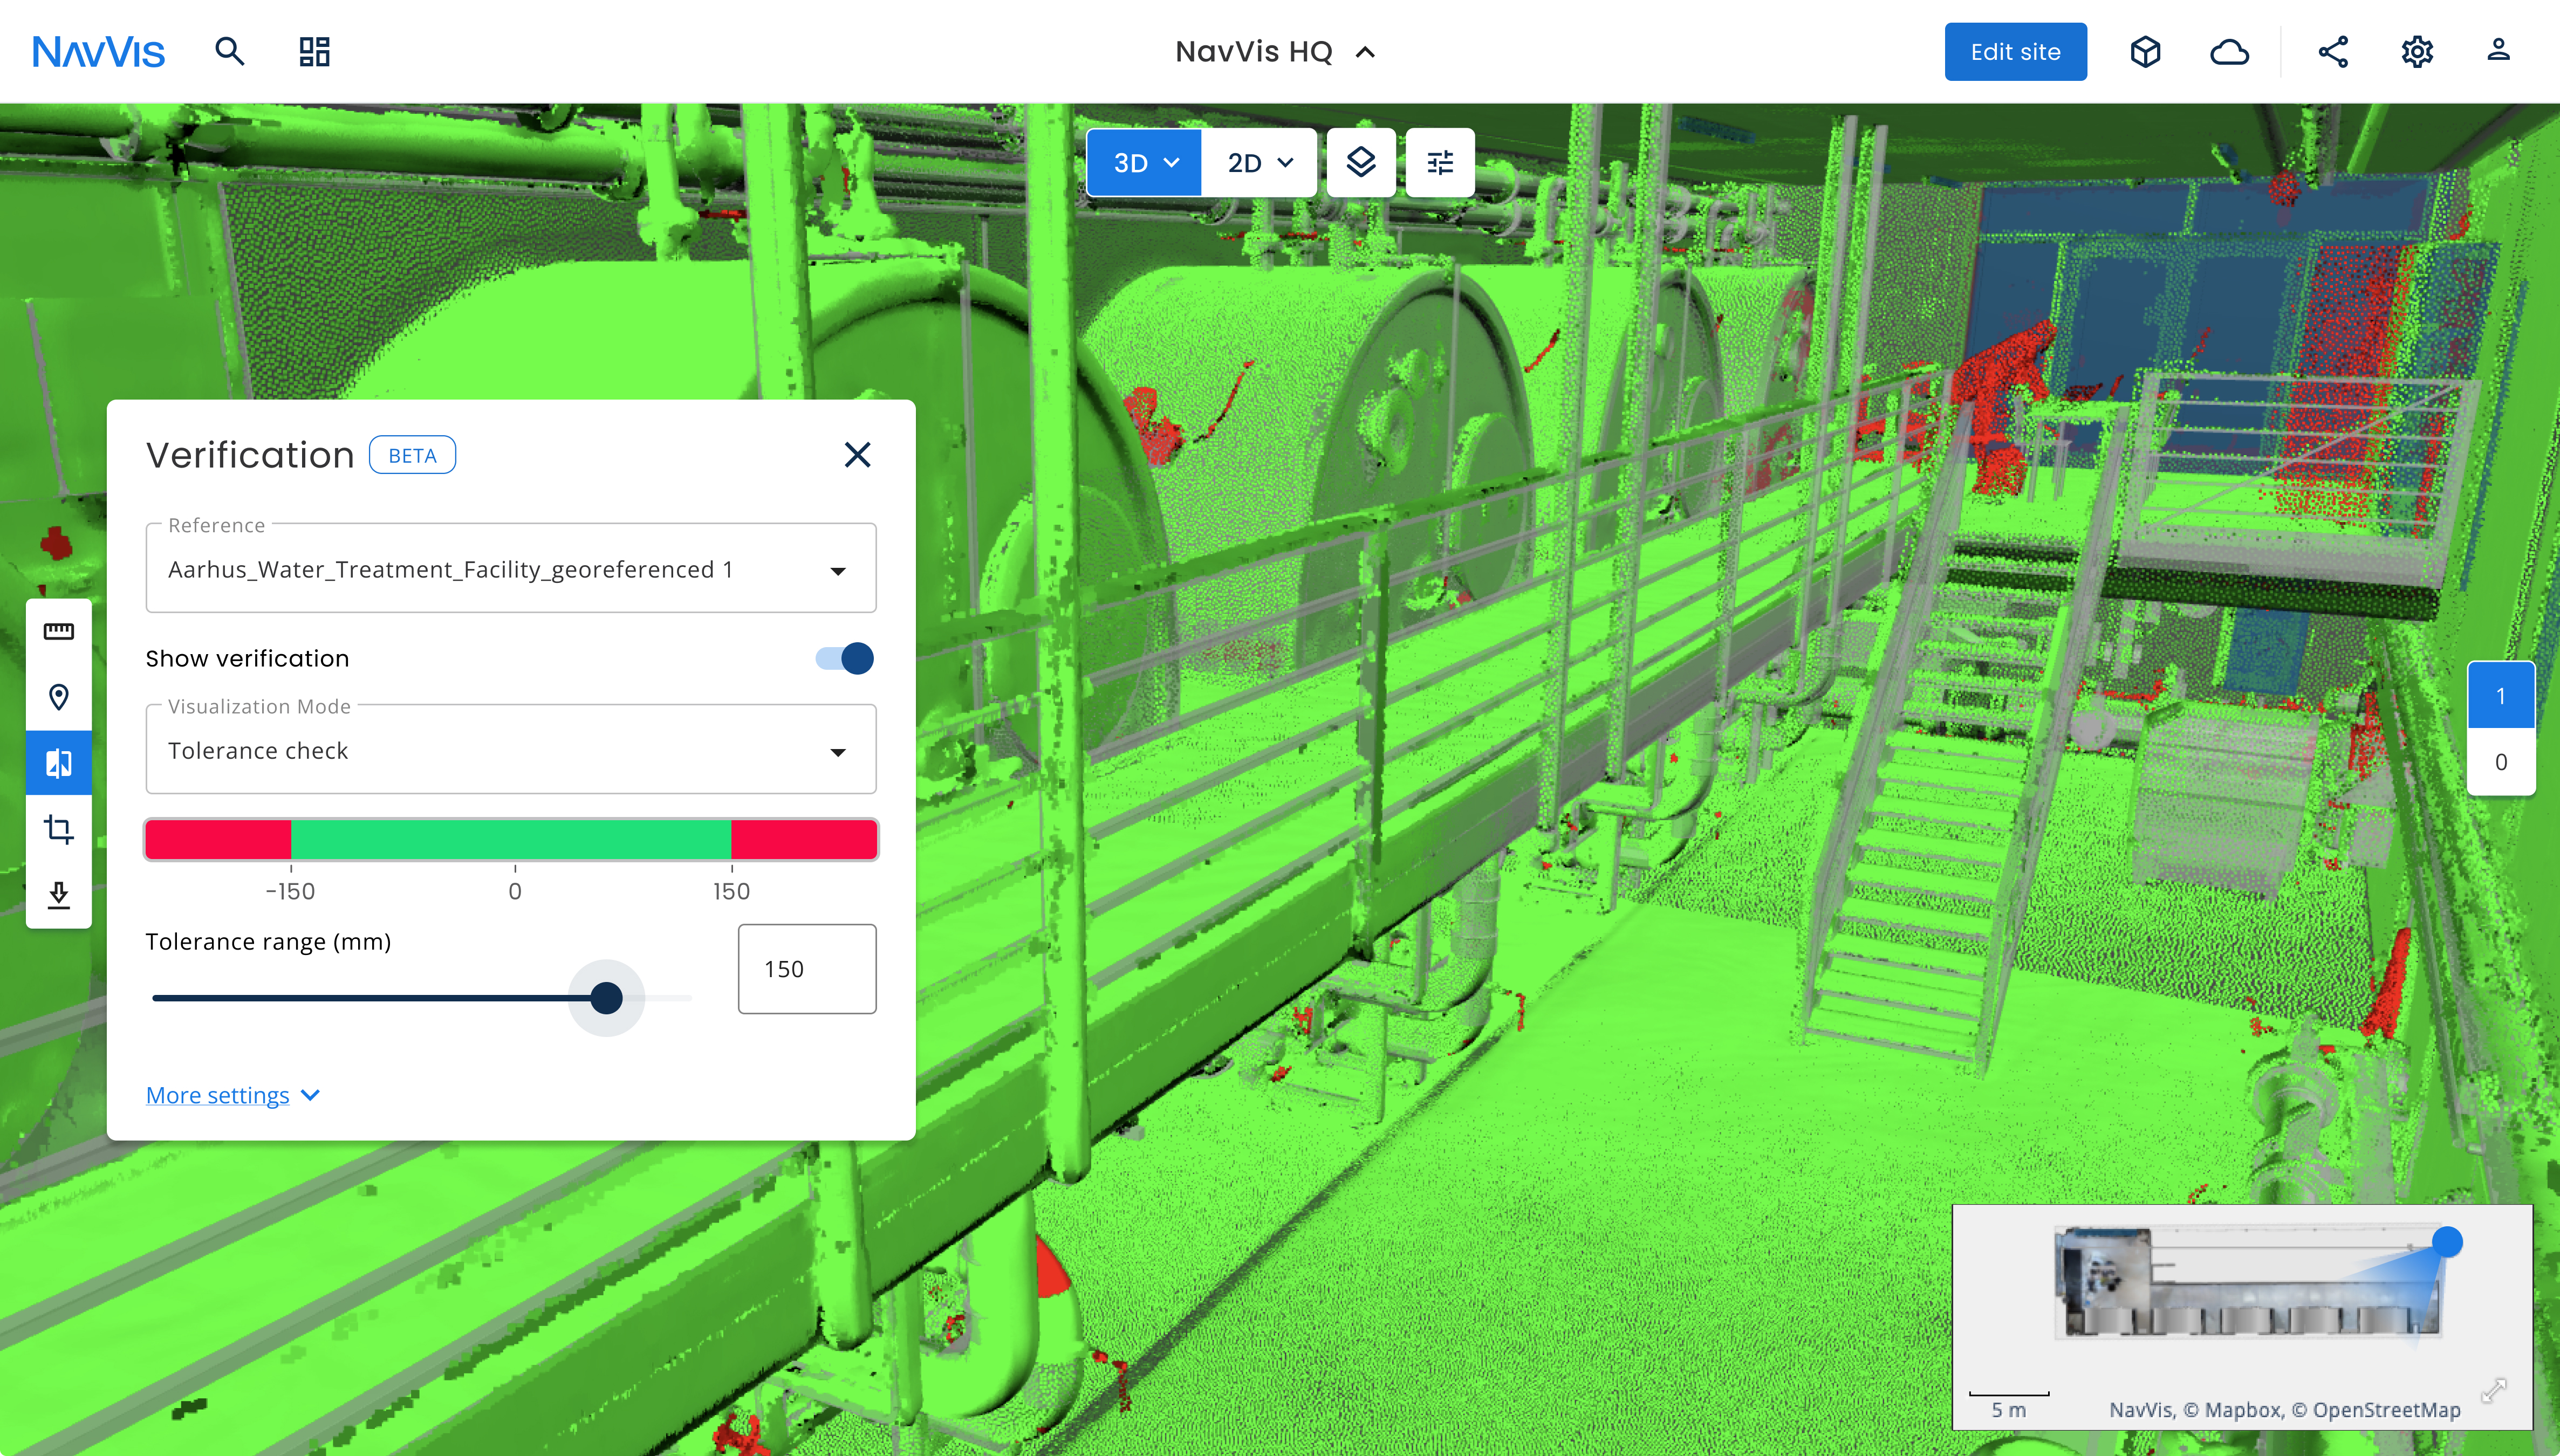Image resolution: width=2560 pixels, height=1456 pixels.
Task: Toggle the verification compare tool in sidebar
Action: (59, 763)
